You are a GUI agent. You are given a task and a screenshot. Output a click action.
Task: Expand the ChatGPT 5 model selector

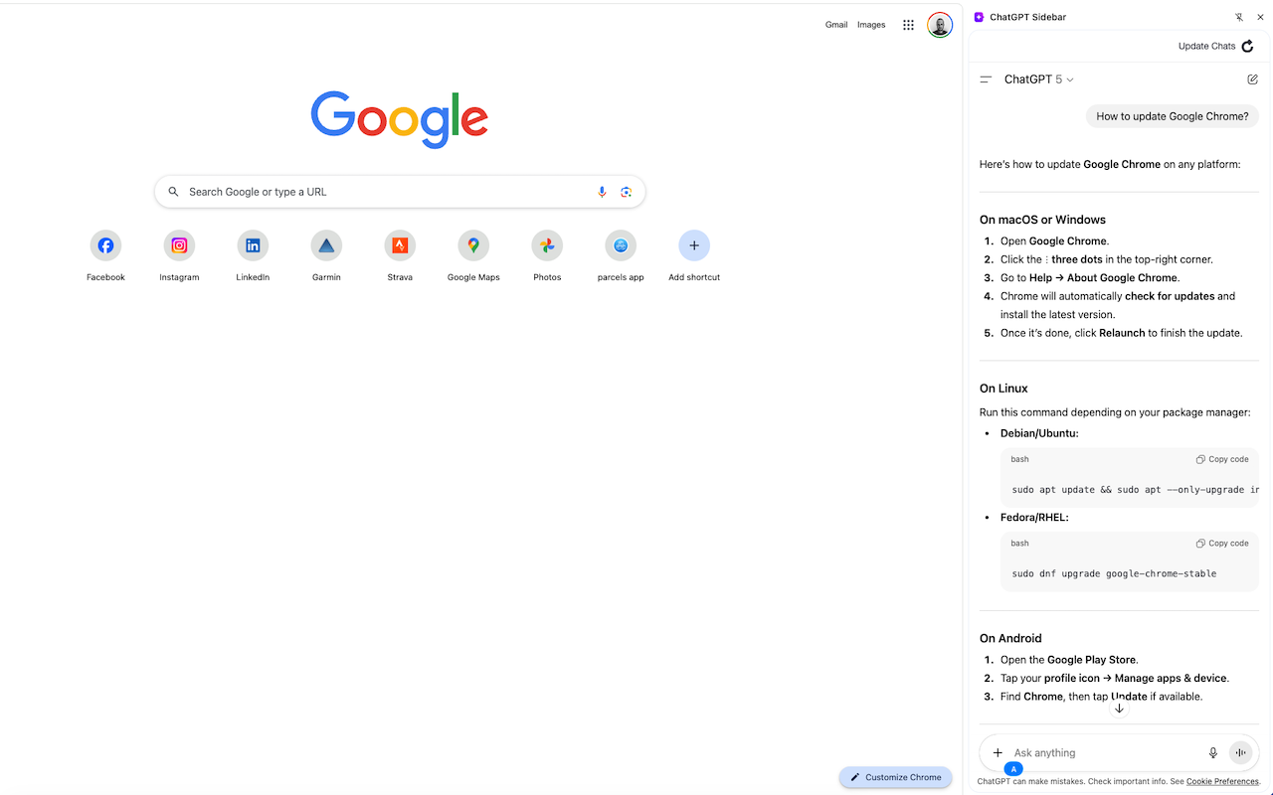(x=1039, y=79)
